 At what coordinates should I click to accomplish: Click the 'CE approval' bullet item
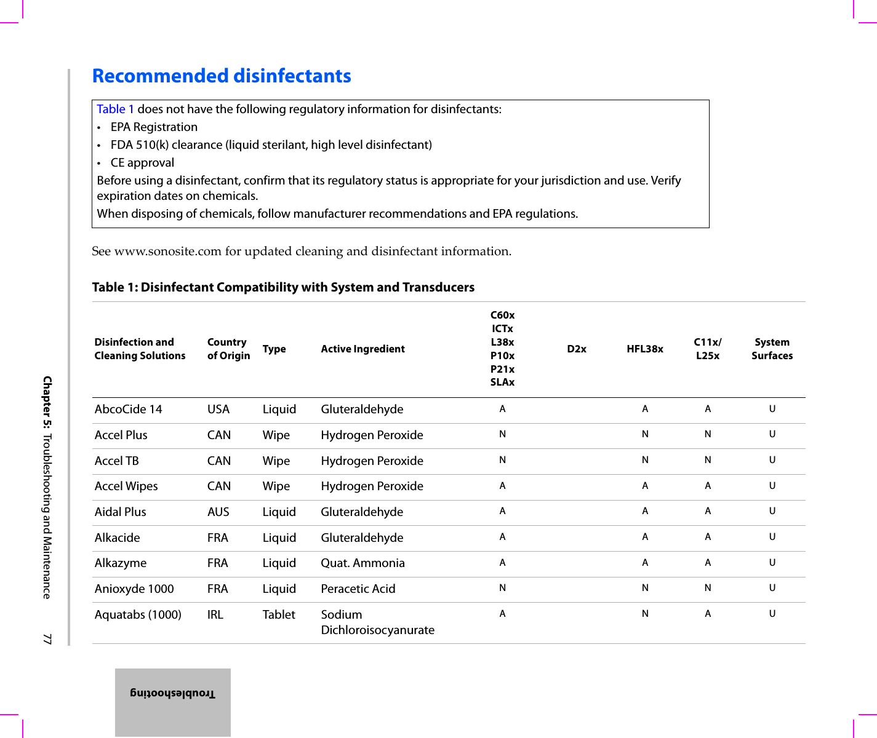tap(142, 162)
